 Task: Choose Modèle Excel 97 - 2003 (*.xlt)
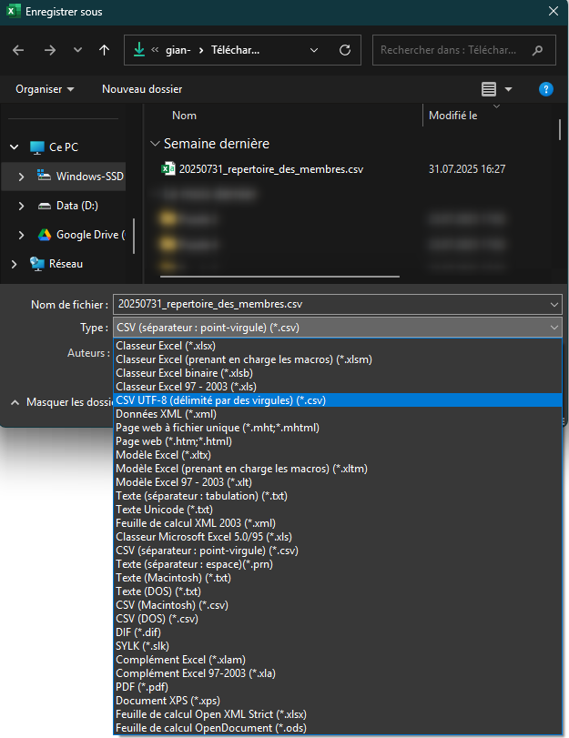[337, 482]
